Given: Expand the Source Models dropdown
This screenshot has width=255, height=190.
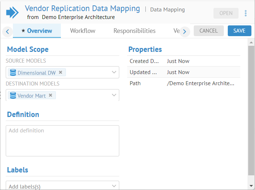Looking at the screenshot, I should pyautogui.click(x=114, y=72).
